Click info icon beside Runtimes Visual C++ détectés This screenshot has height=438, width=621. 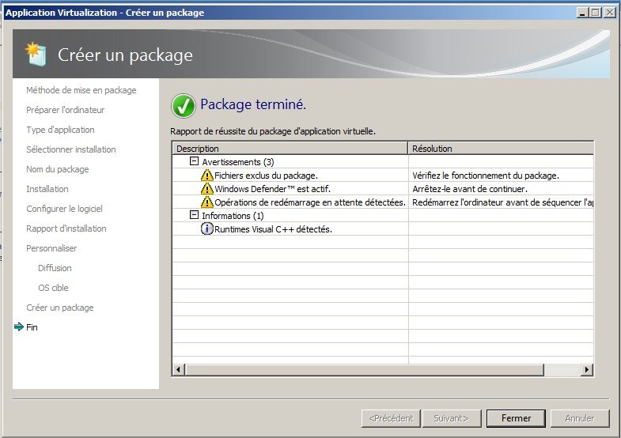click(207, 229)
